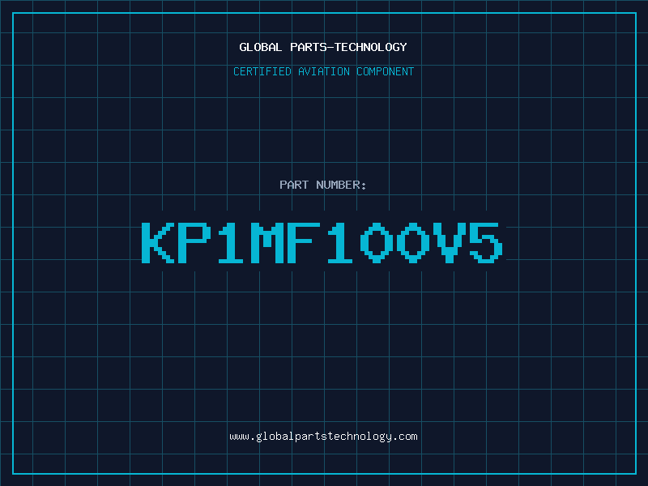
Task: Click the PART NUMBER: label
Action: click(322, 185)
